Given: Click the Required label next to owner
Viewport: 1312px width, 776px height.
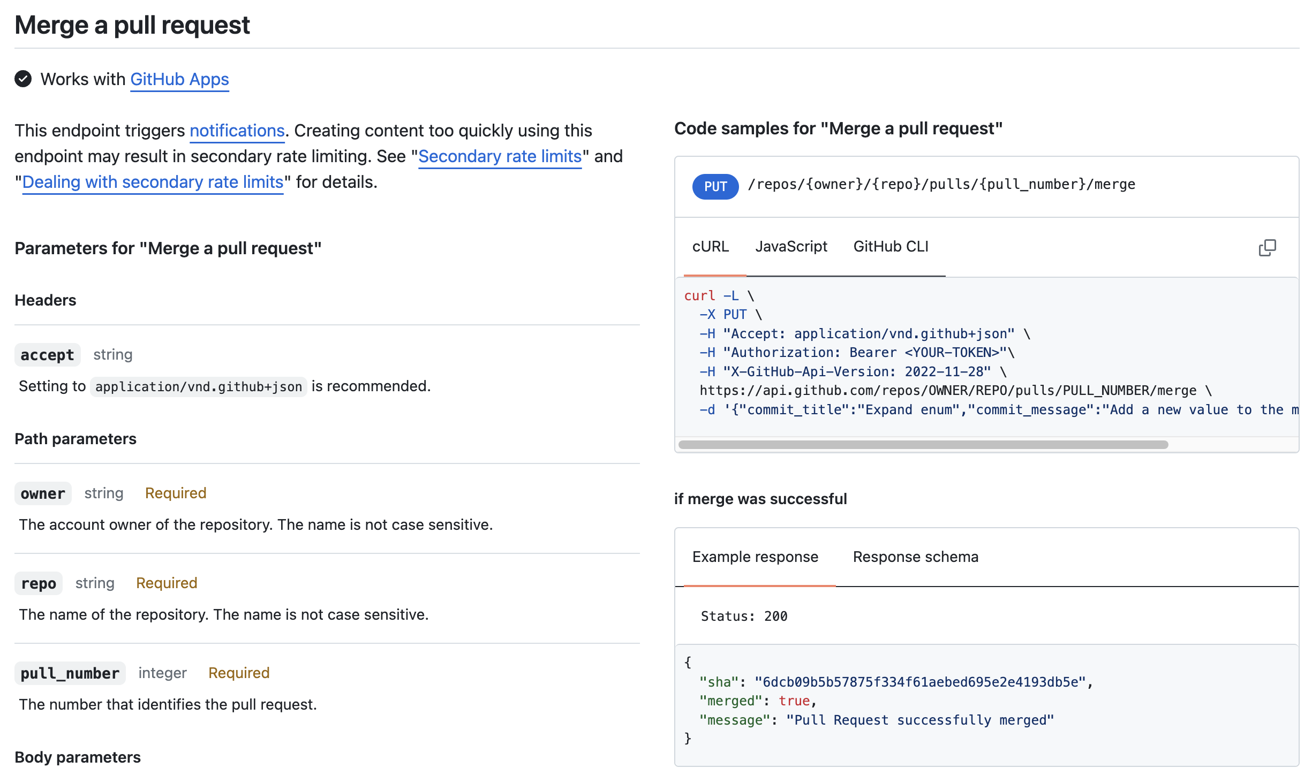Looking at the screenshot, I should coord(176,493).
